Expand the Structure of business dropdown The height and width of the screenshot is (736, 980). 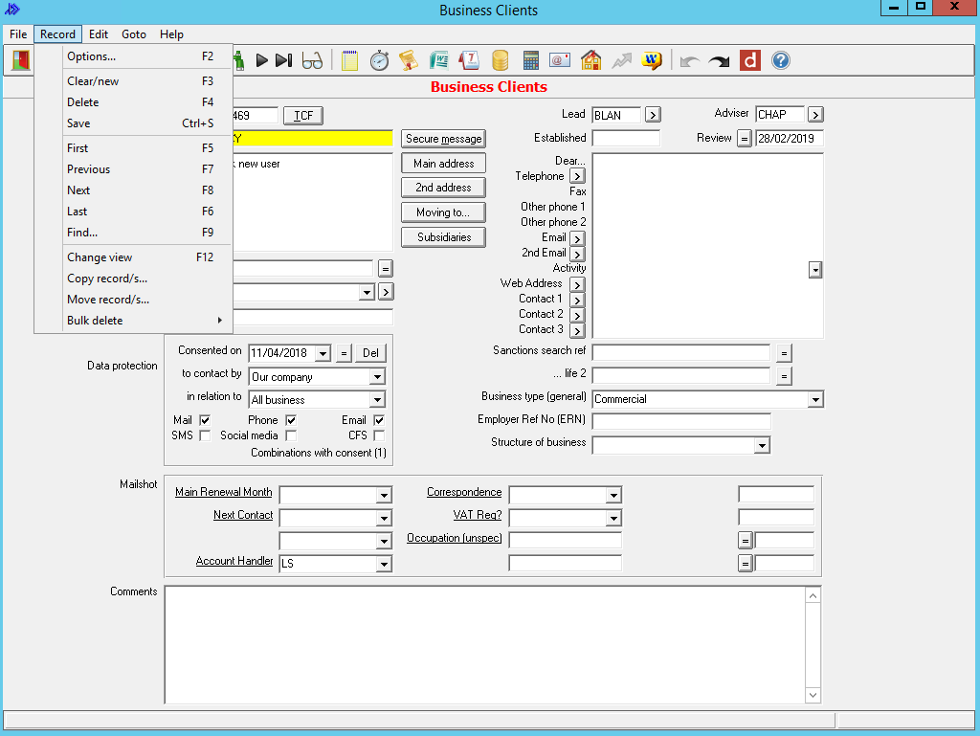click(x=761, y=445)
